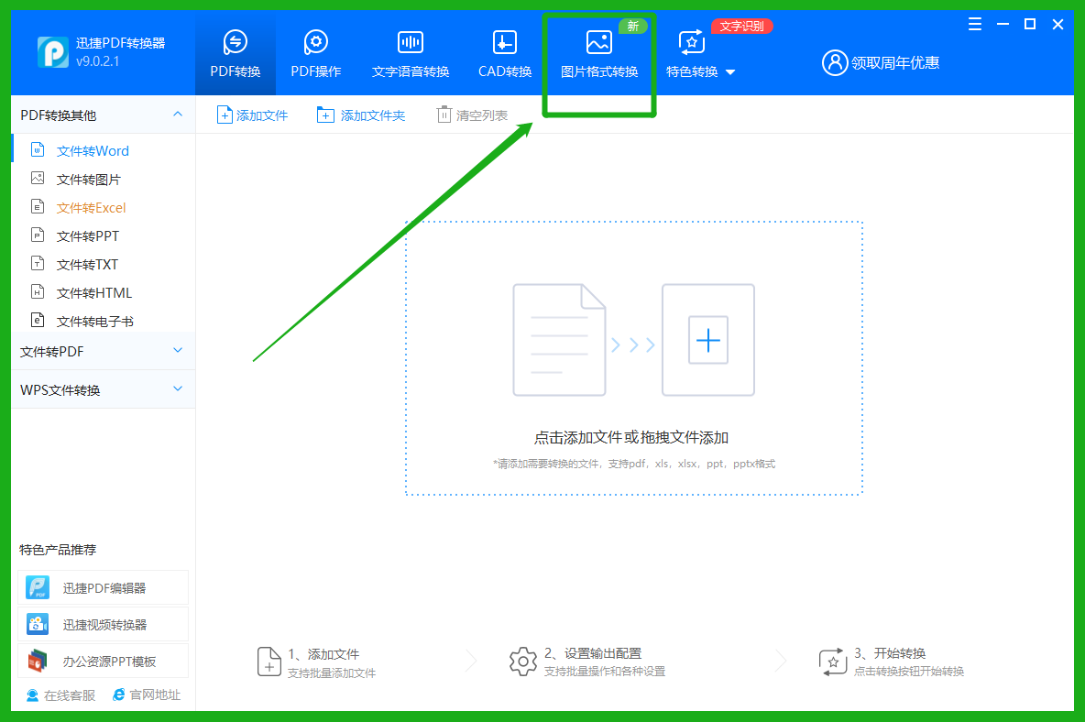Click version label v9.0.2.1

coord(97,60)
